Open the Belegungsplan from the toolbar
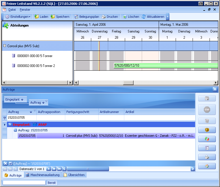220x187 pixels. 86,17
